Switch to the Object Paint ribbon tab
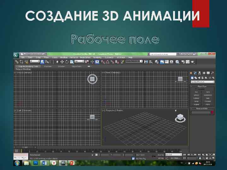The image size is (227, 170). pos(76,66)
